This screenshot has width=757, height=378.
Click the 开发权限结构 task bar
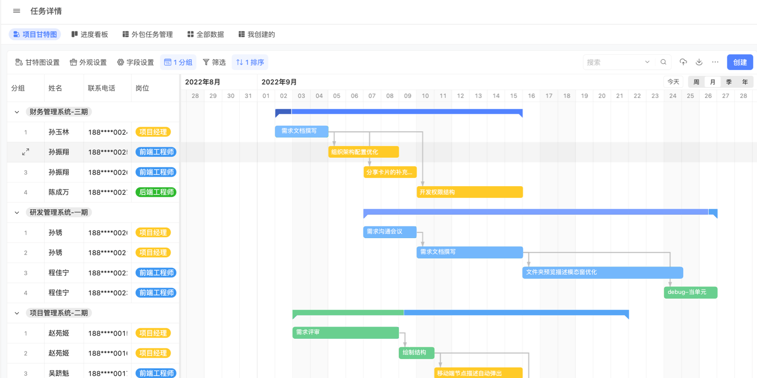click(x=469, y=192)
